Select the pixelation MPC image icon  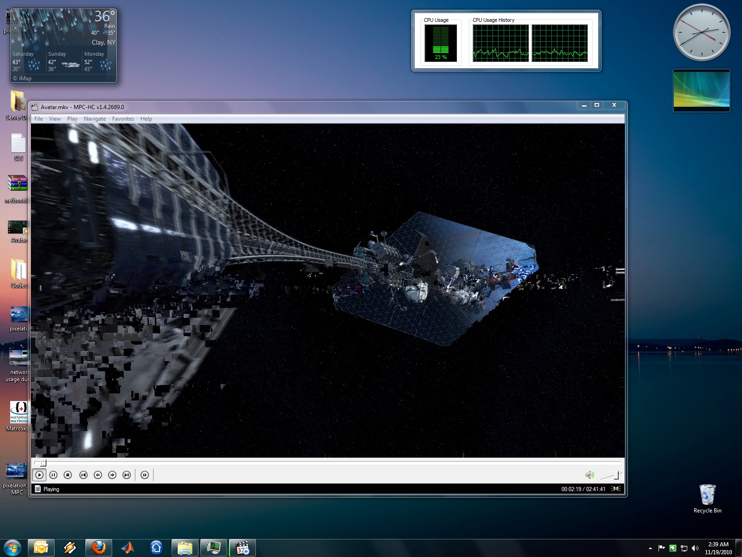[x=16, y=479]
